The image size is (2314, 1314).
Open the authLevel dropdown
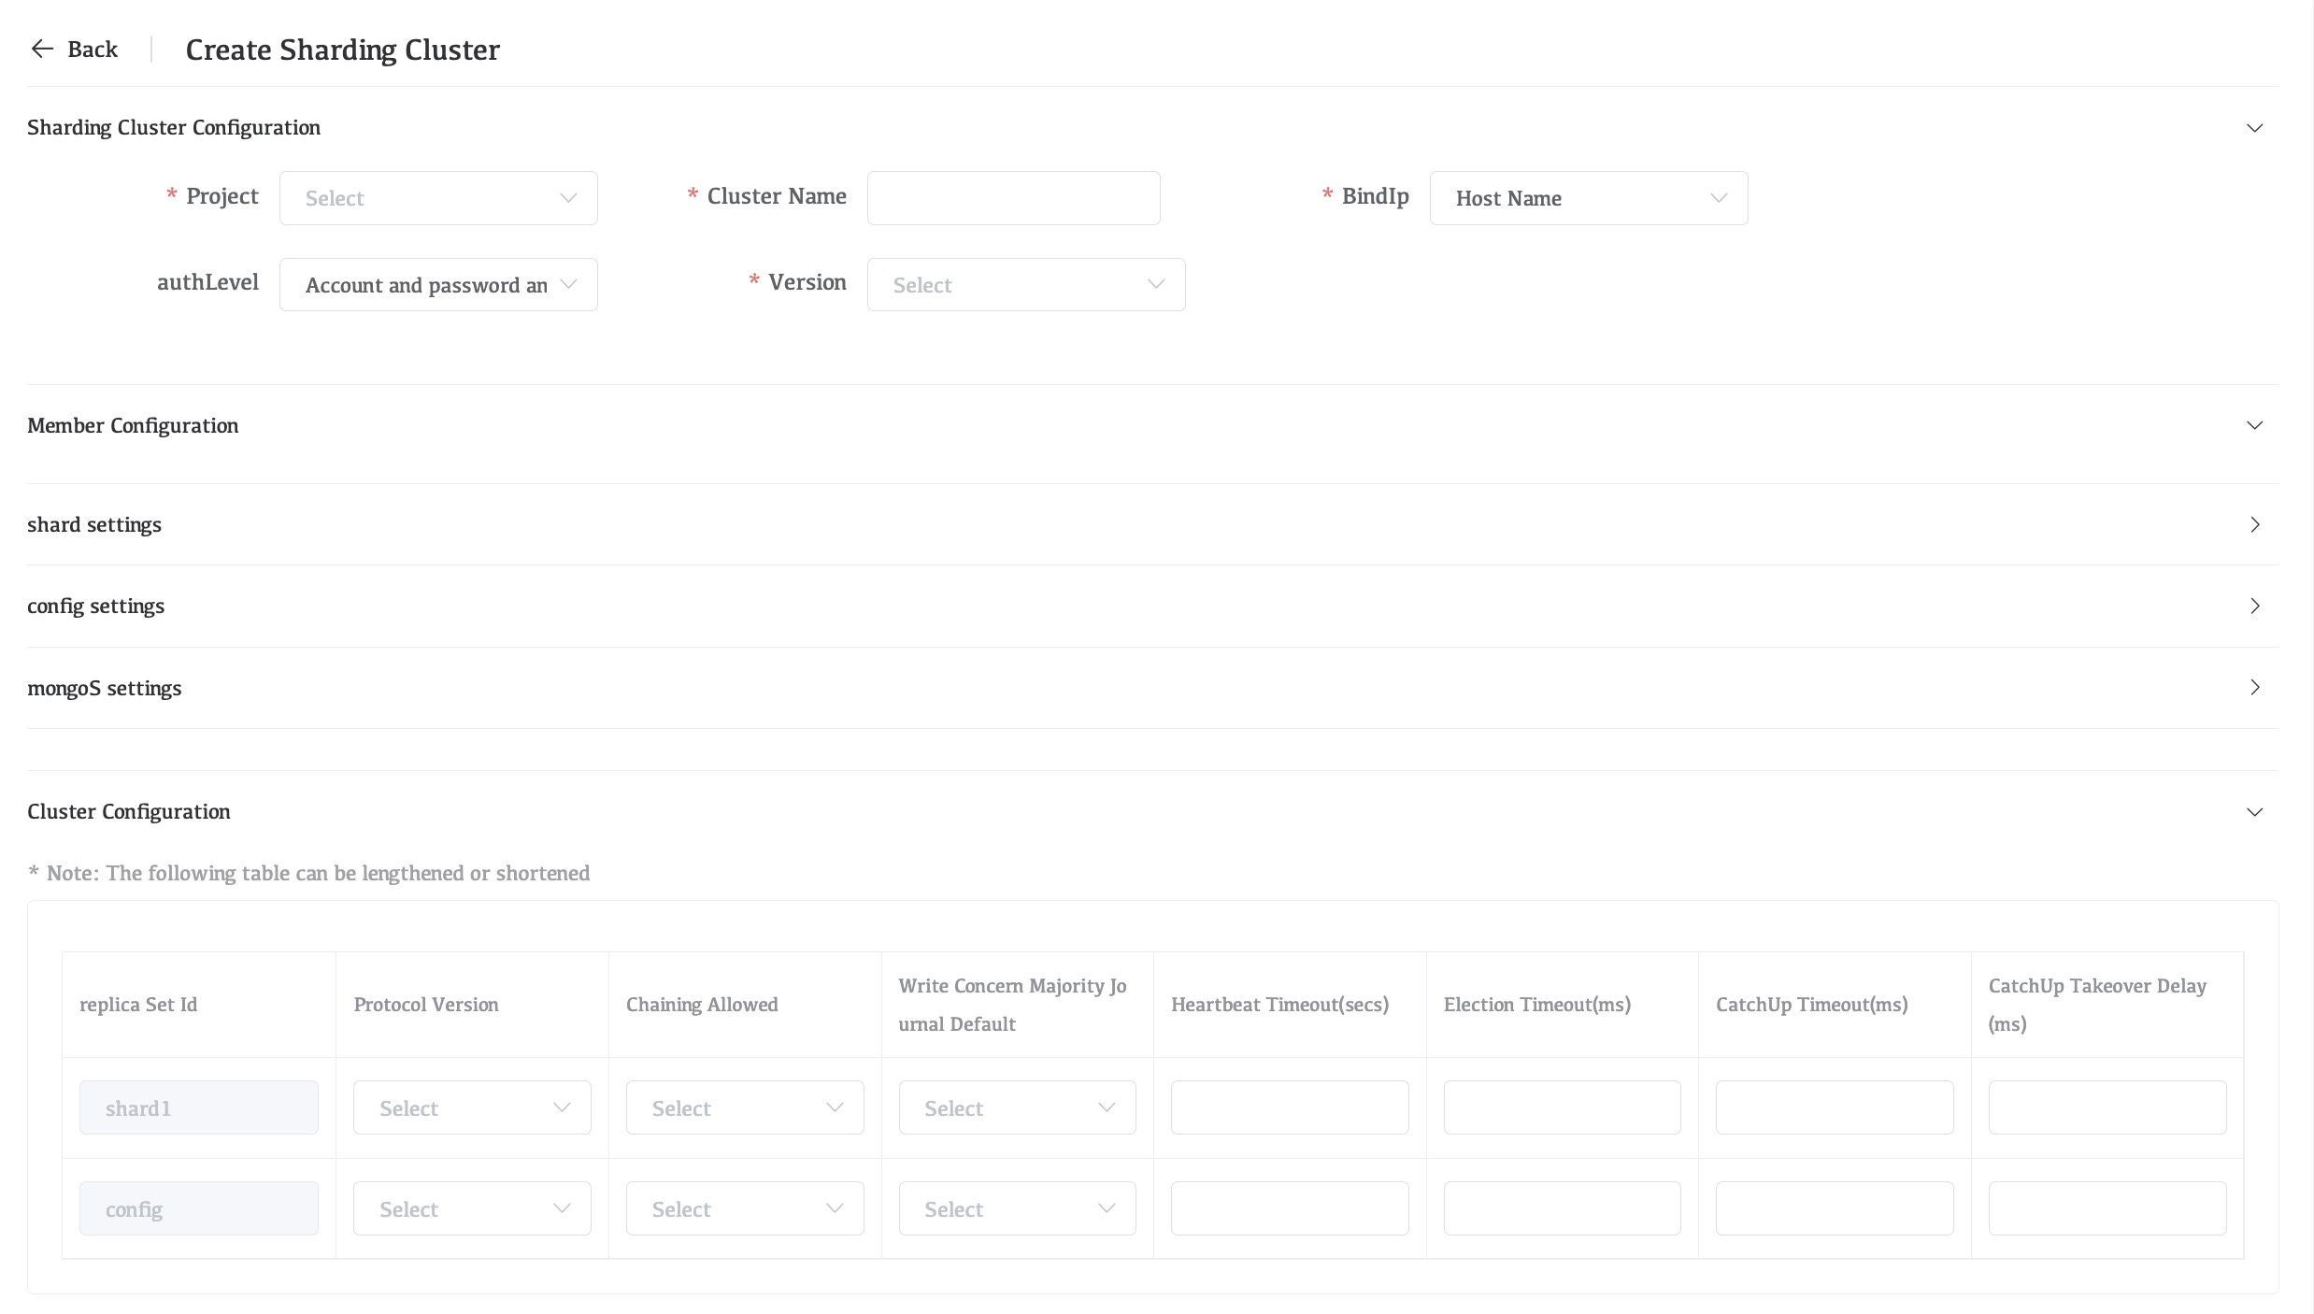pyautogui.click(x=438, y=285)
